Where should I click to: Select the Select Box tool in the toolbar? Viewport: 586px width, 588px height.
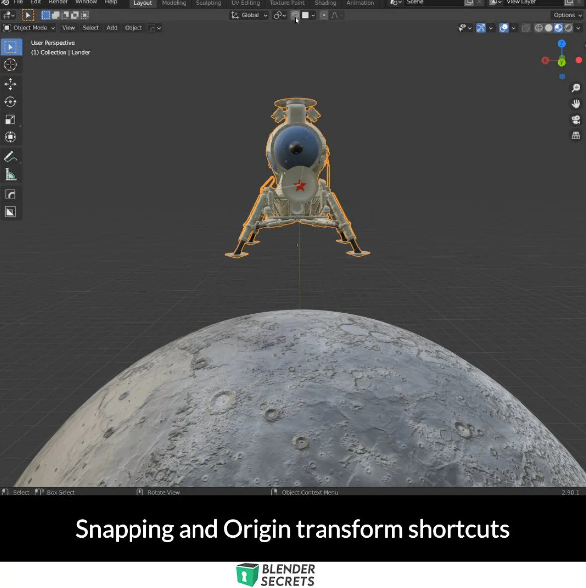click(11, 47)
